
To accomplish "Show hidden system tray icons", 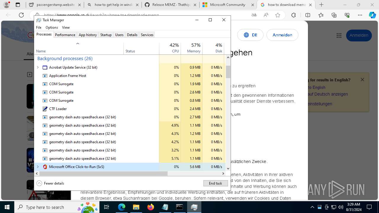I will [x=312, y=207].
